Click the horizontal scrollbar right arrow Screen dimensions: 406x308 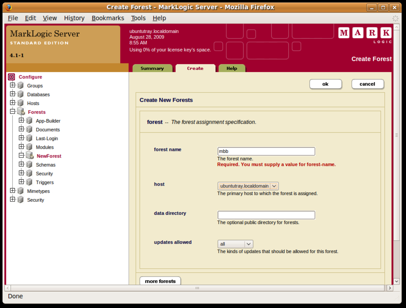(390, 288)
